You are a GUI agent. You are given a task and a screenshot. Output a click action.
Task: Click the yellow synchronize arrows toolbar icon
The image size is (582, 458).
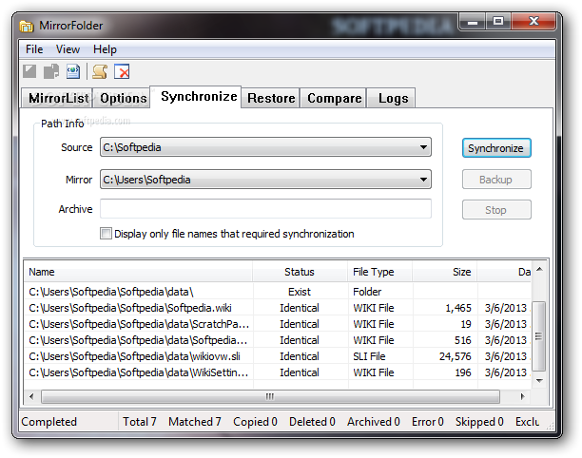click(100, 71)
